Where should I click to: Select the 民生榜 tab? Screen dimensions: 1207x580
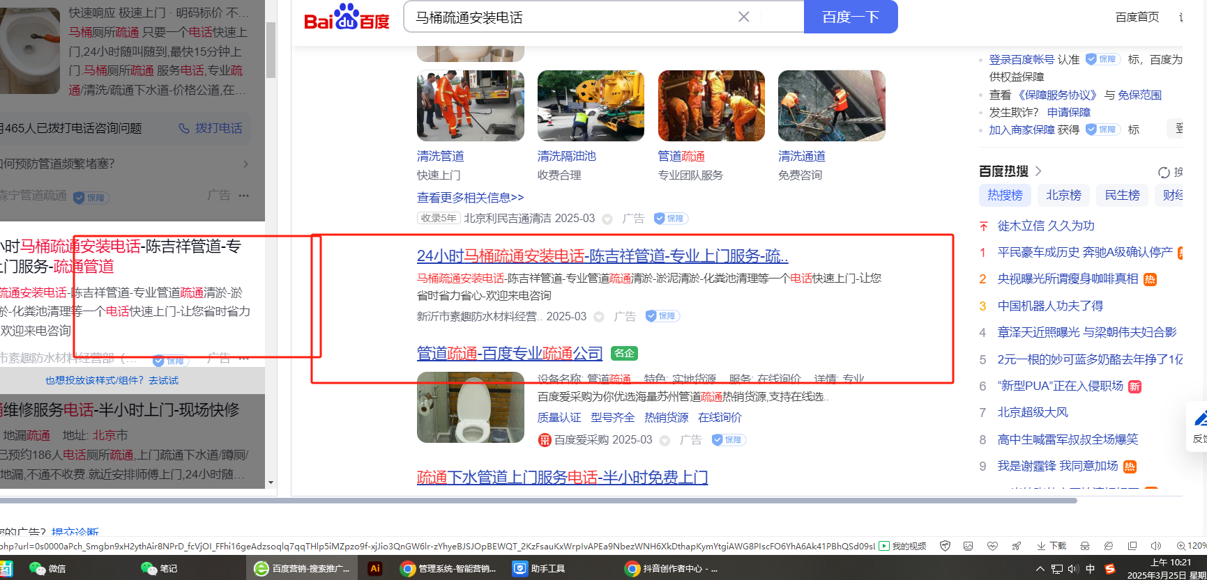(x=1122, y=196)
